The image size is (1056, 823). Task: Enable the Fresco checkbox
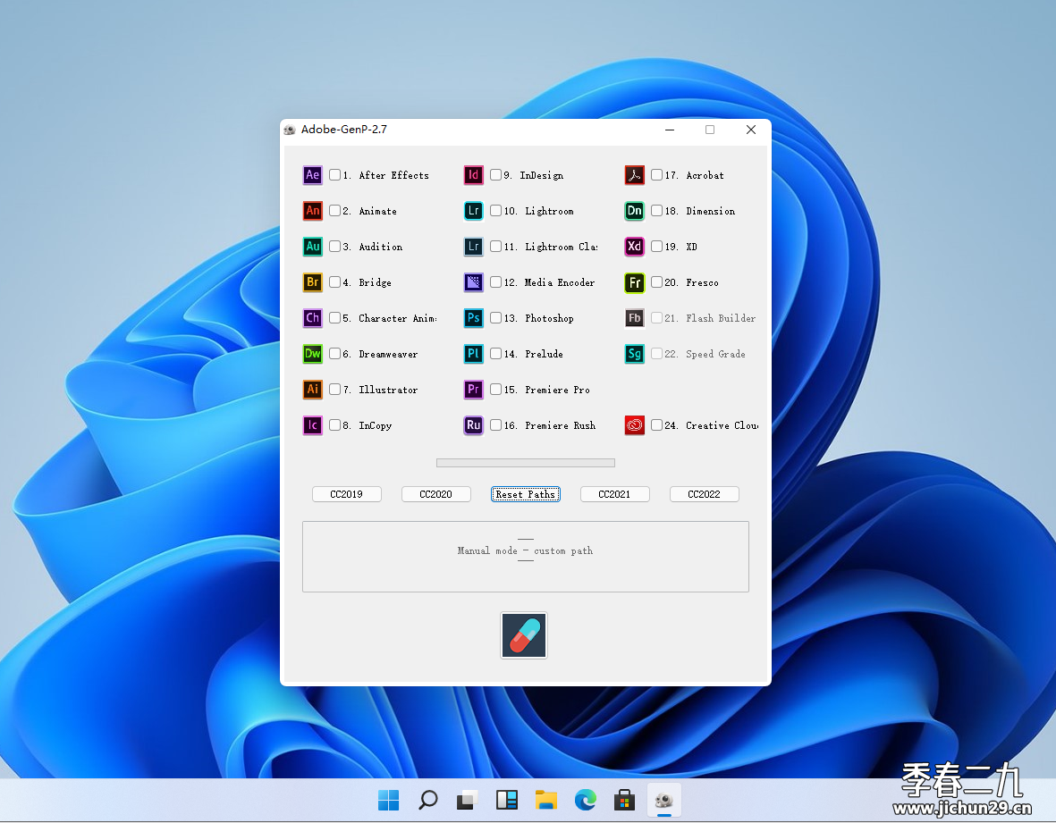tap(656, 282)
